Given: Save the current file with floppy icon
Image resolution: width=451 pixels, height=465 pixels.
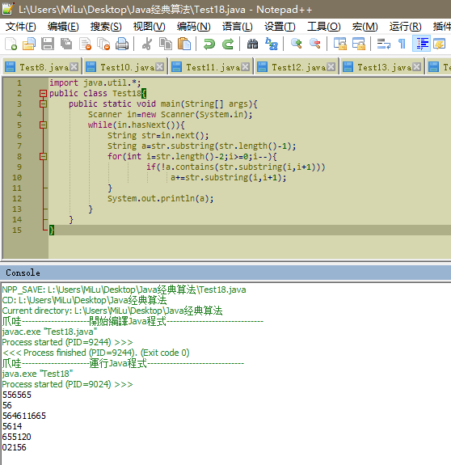Looking at the screenshot, I should [48, 44].
